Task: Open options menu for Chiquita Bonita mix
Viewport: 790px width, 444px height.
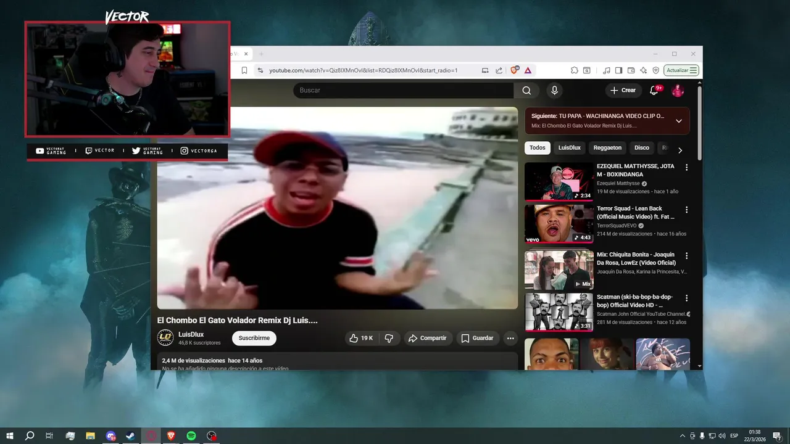Action: (686, 255)
